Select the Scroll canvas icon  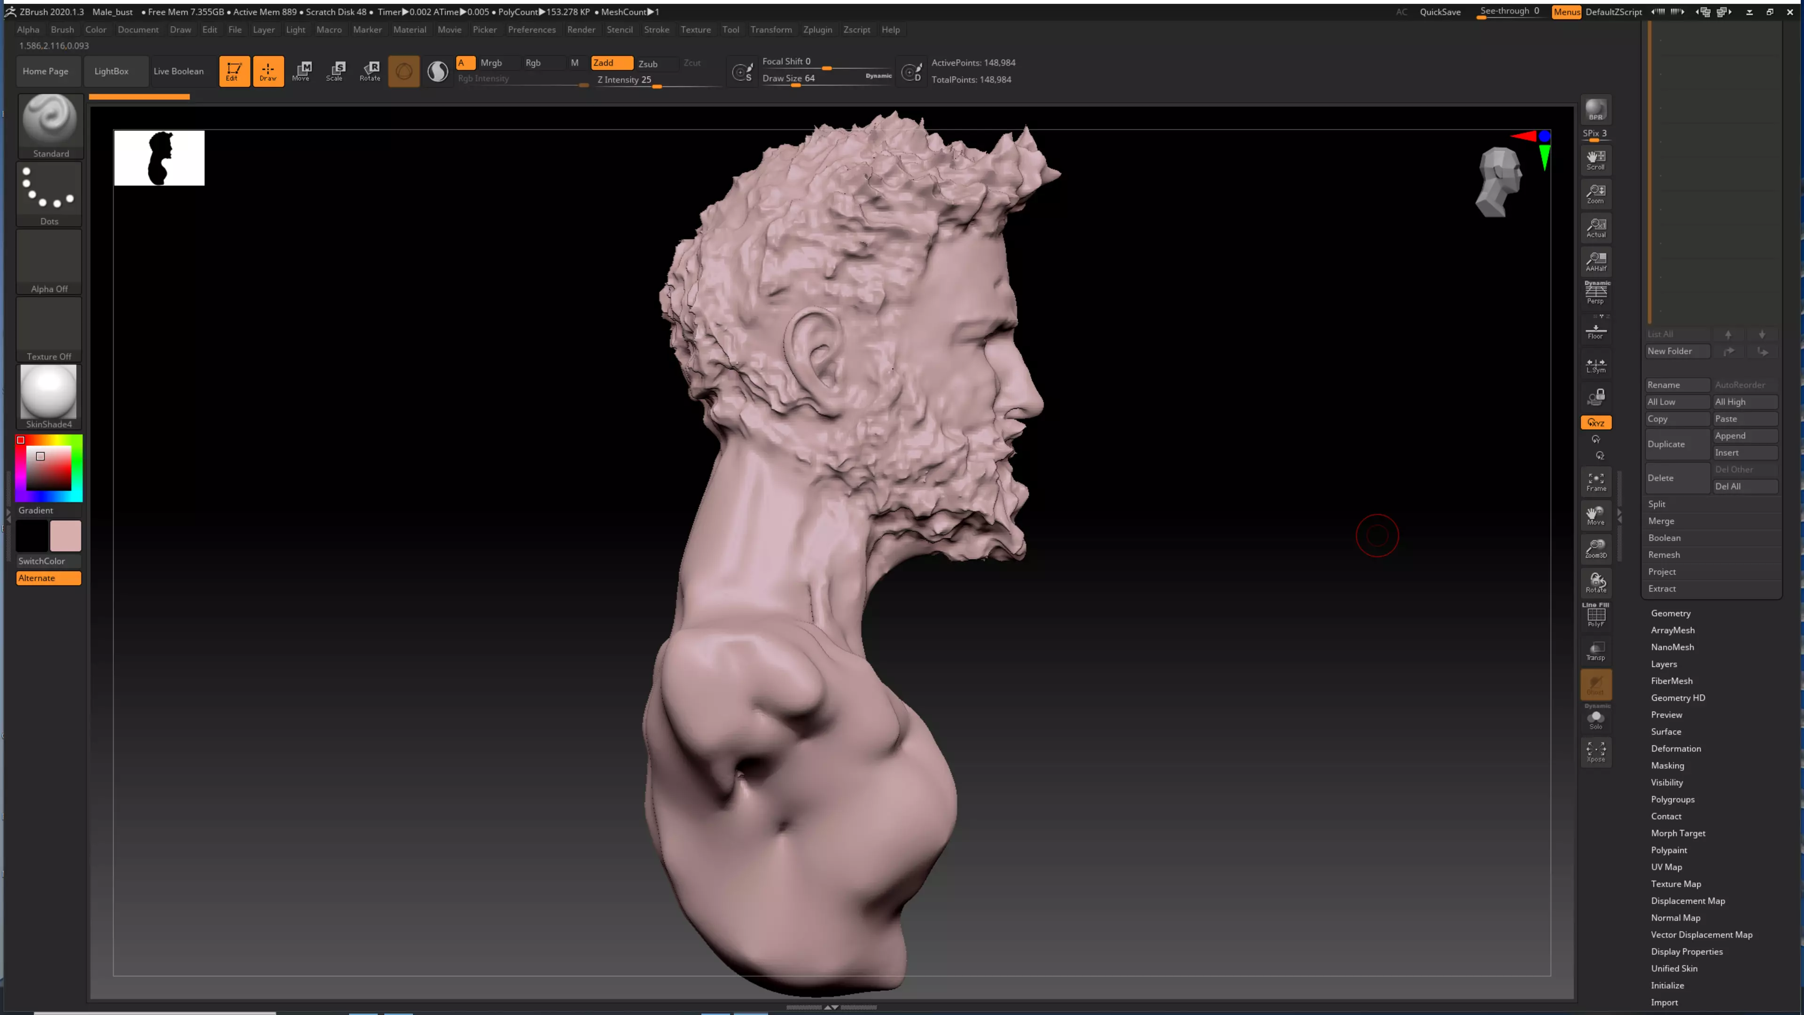(x=1595, y=160)
